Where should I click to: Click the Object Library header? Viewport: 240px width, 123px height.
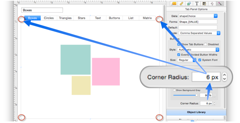coord(196,112)
